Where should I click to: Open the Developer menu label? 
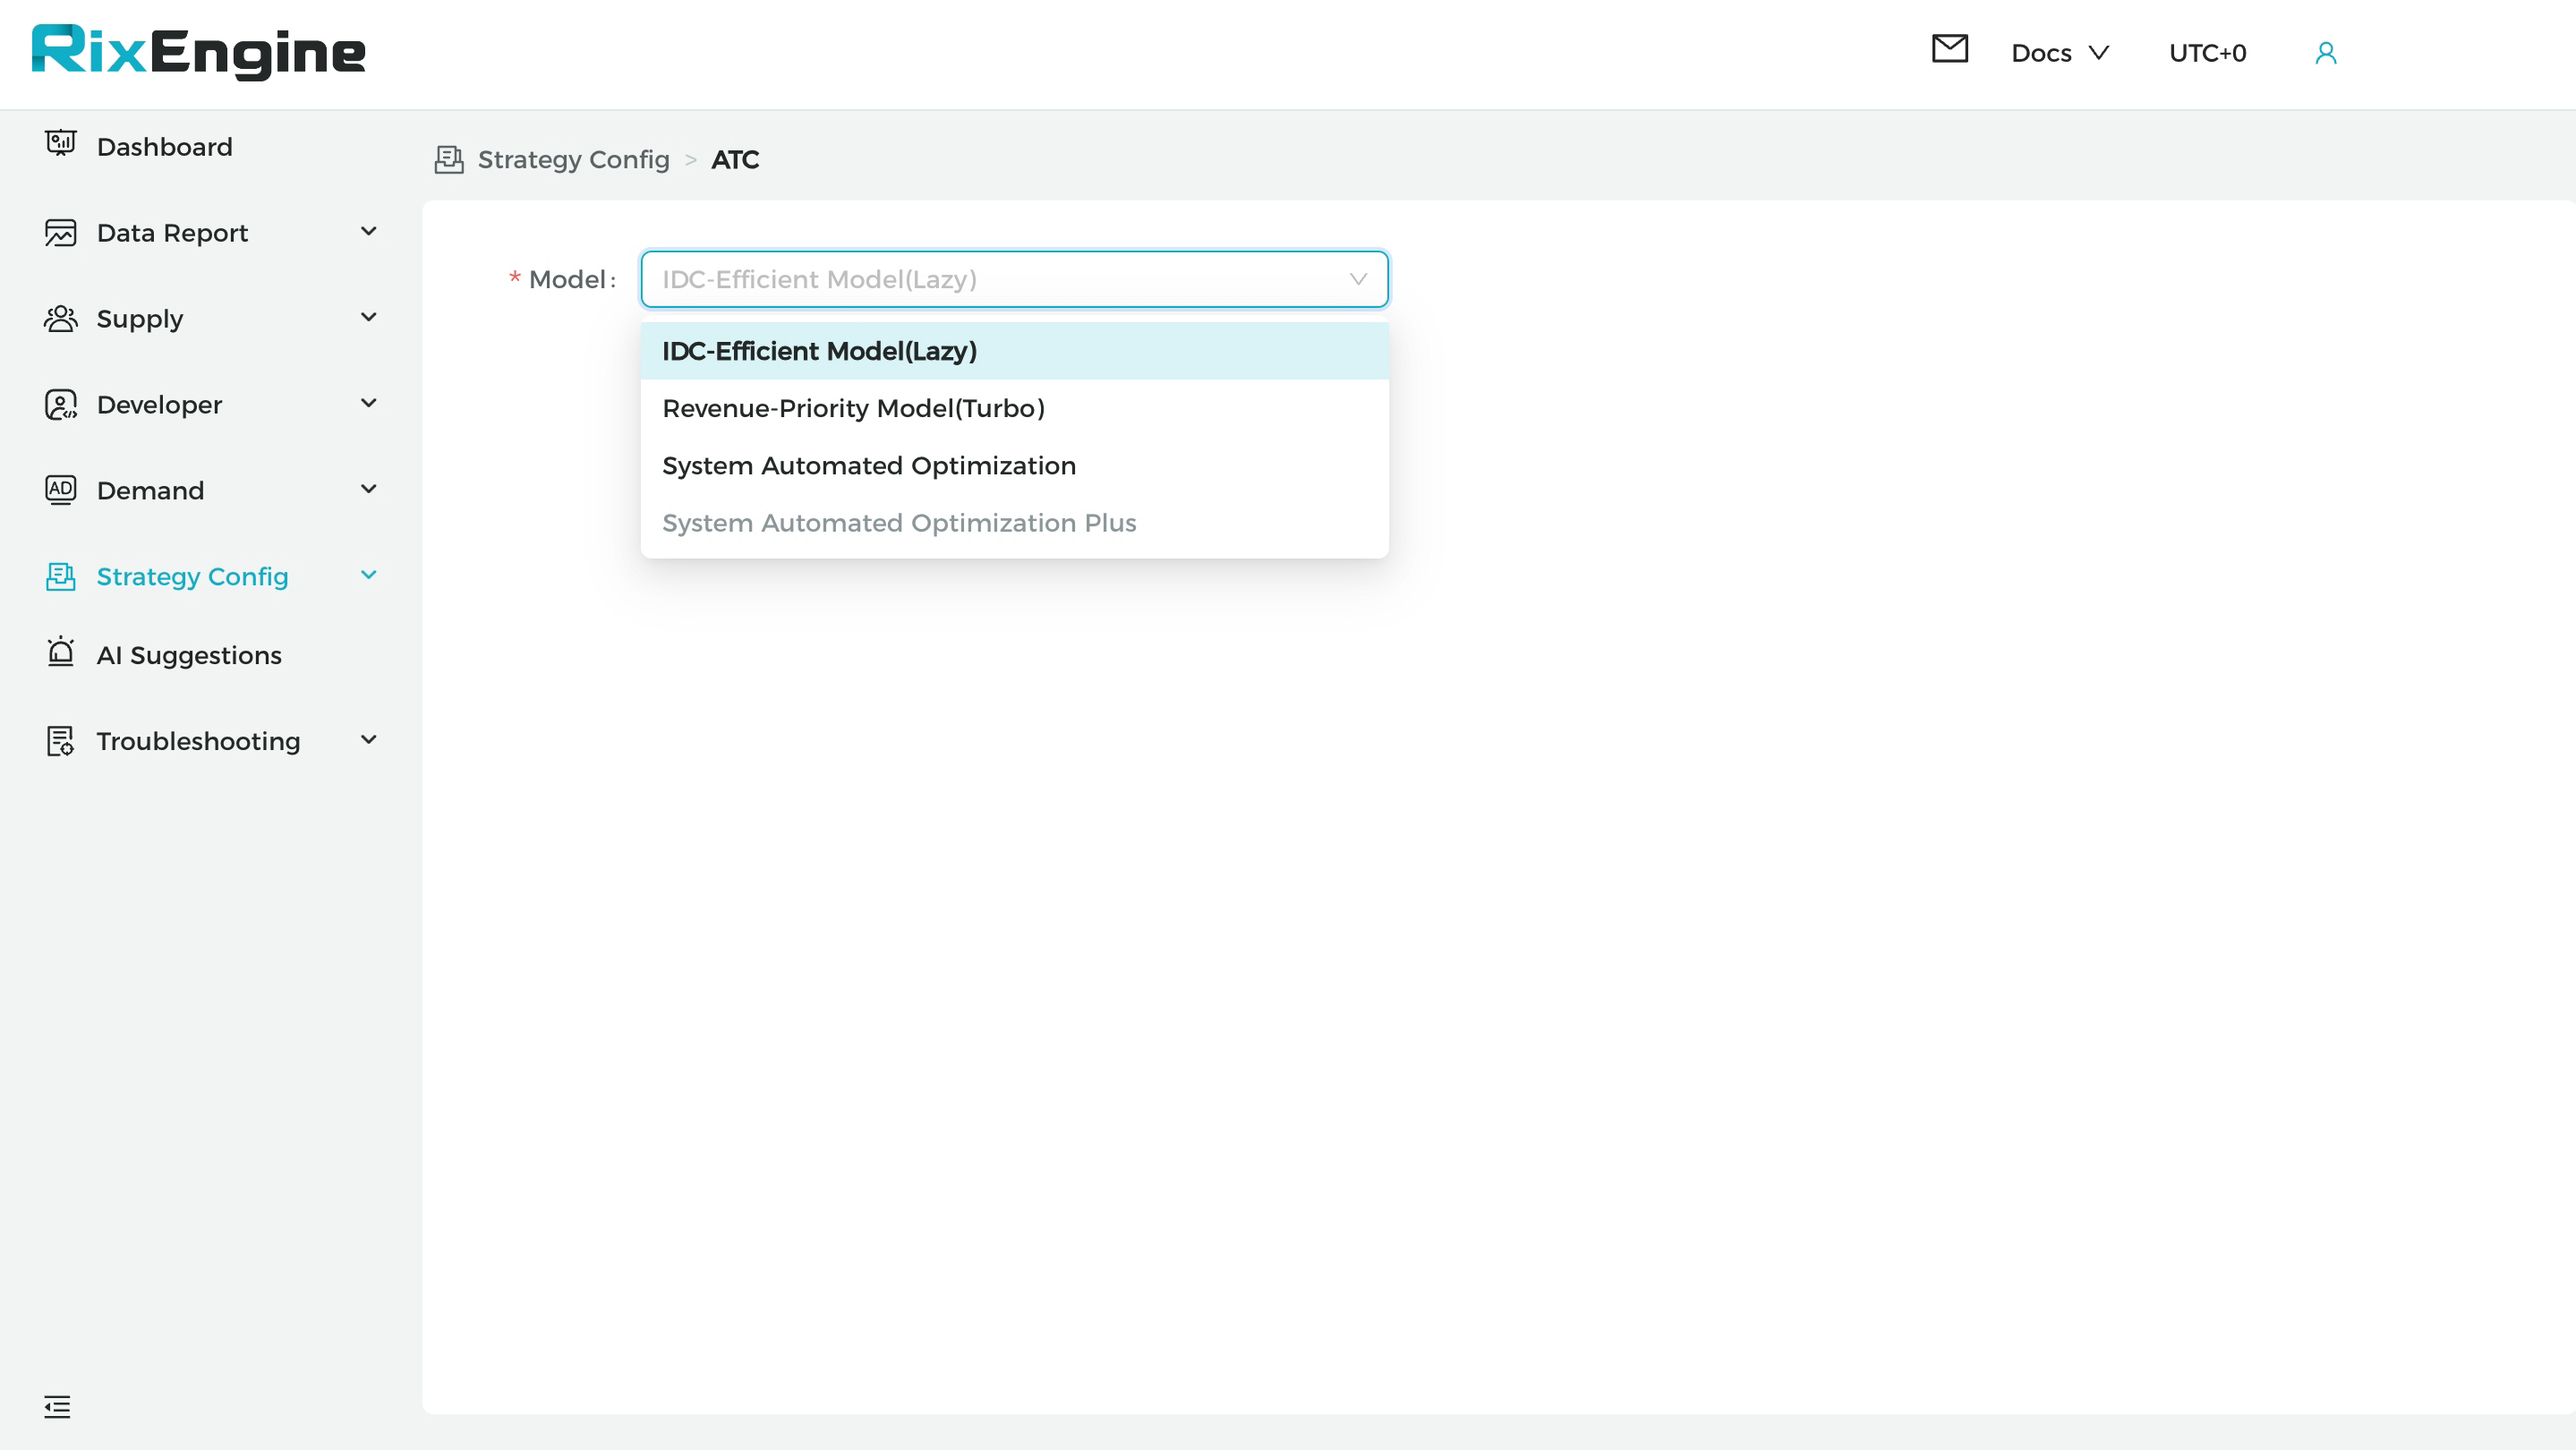point(159,405)
